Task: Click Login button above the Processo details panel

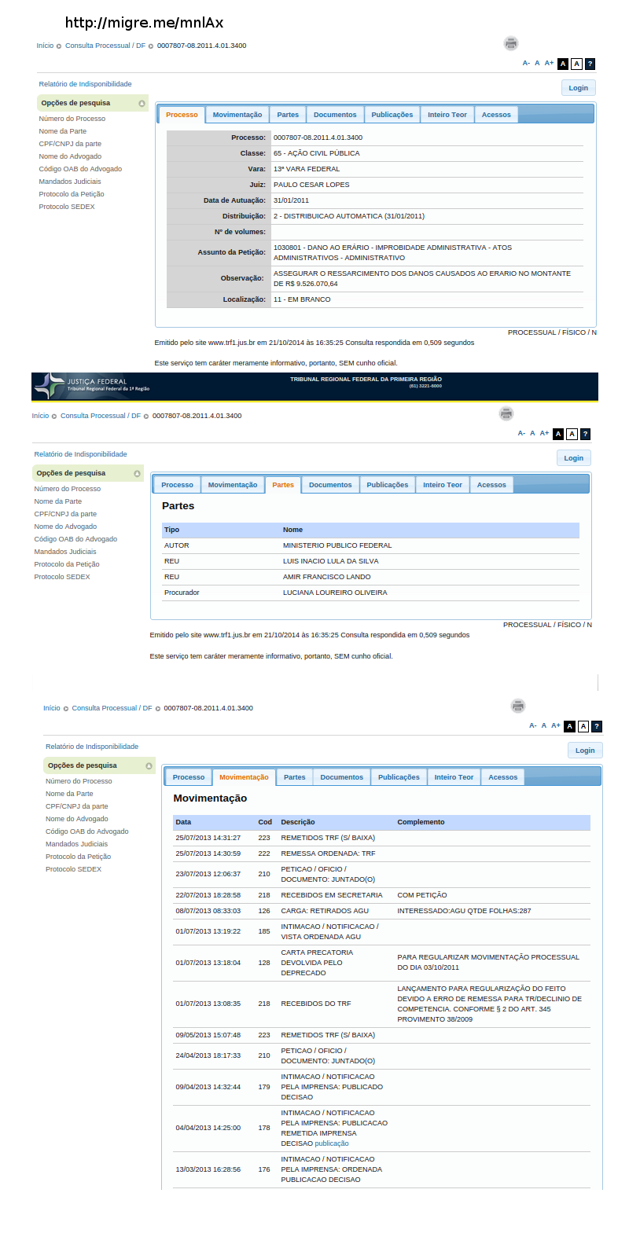Action: click(x=579, y=88)
